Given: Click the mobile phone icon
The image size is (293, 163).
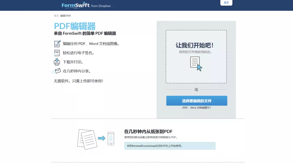Looking at the screenshot, I should pyautogui.click(x=111, y=138).
